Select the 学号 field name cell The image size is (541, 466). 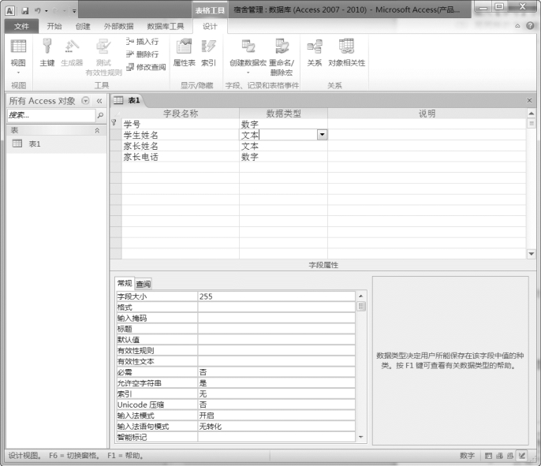[x=181, y=124]
